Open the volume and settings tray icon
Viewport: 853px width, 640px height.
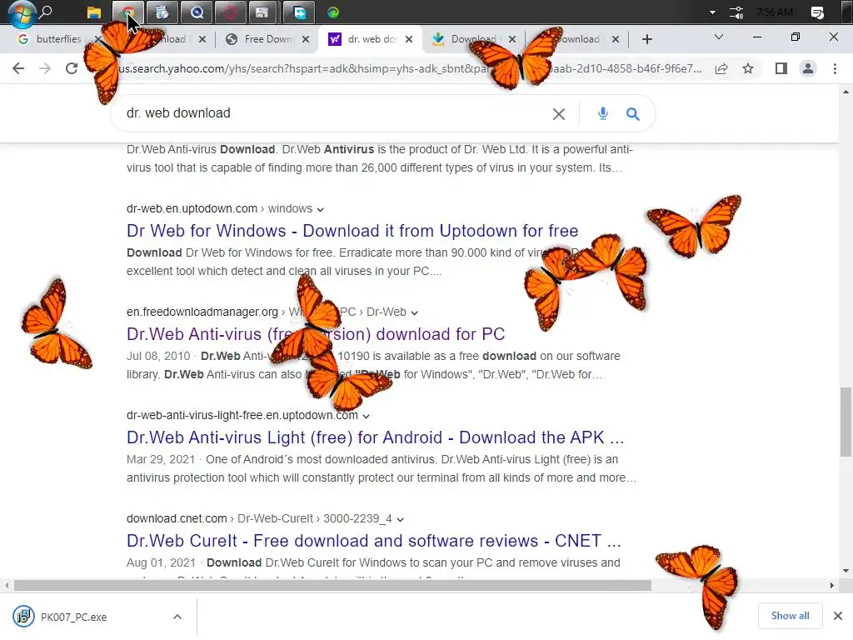pyautogui.click(x=736, y=12)
